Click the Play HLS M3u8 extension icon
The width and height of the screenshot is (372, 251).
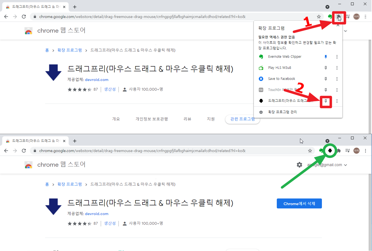click(x=261, y=68)
